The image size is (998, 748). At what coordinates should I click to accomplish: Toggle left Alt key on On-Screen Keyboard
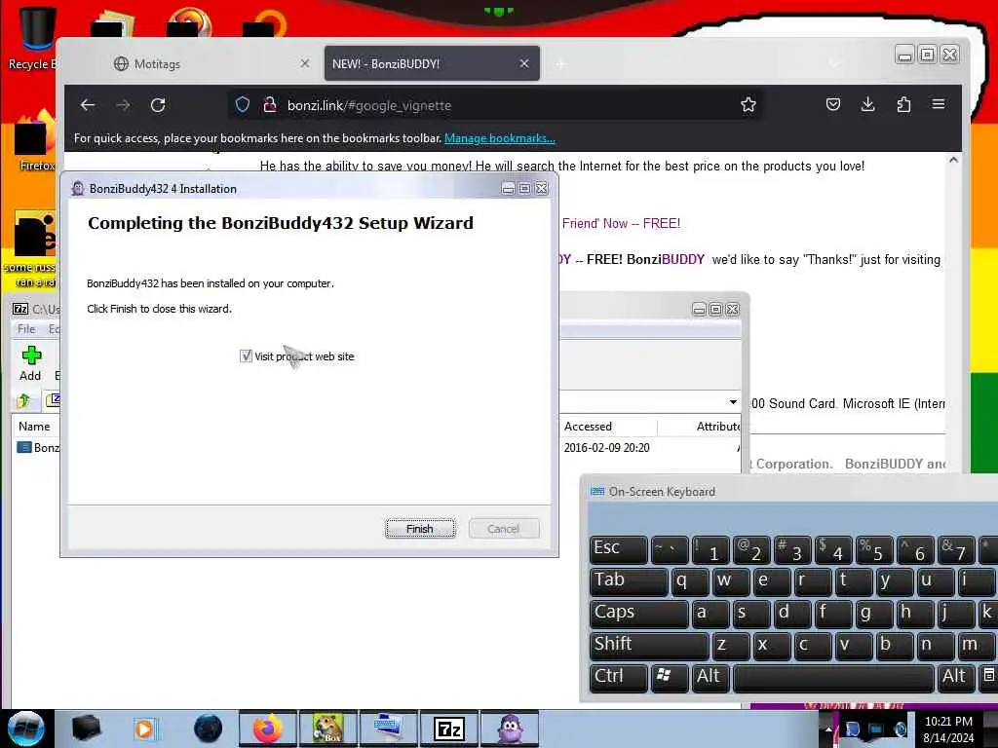pyautogui.click(x=710, y=678)
